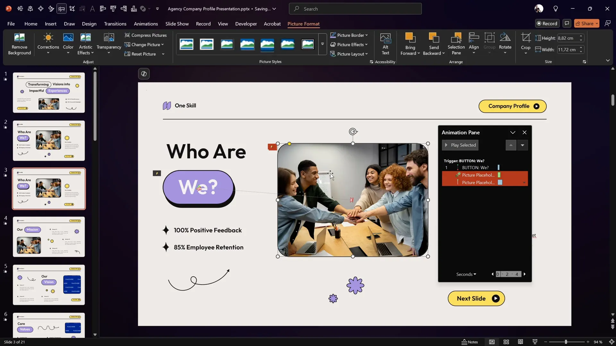Image resolution: width=616 pixels, height=346 pixels.
Task: Open Artistic Effects options
Action: point(85,44)
